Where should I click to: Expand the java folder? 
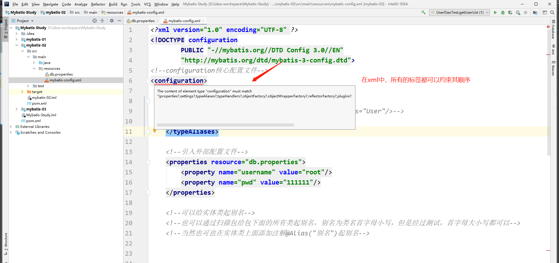(x=34, y=63)
